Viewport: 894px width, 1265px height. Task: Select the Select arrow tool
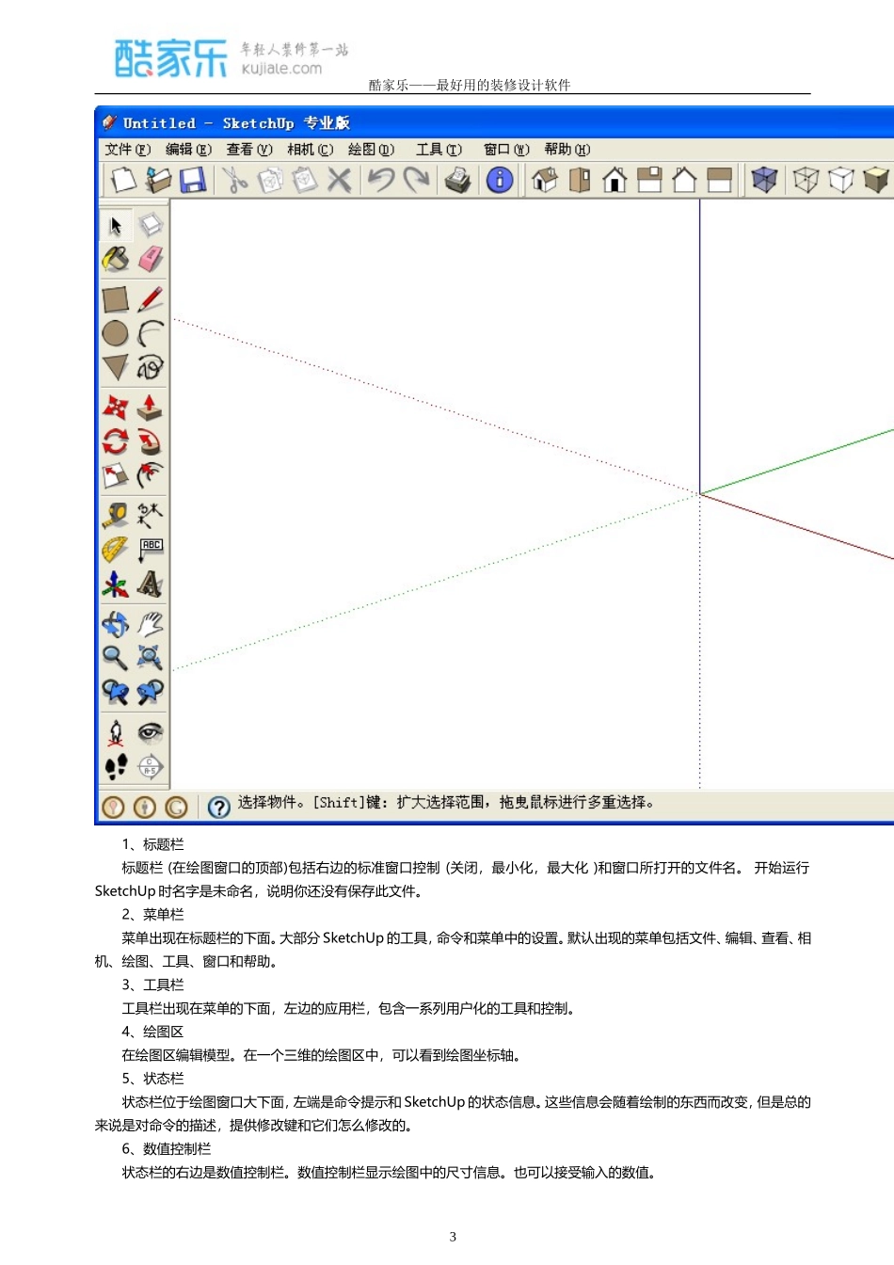point(116,226)
